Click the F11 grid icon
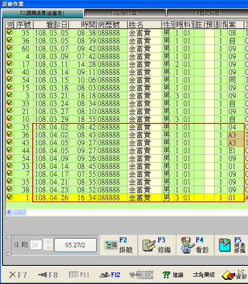This screenshot has width=248, height=284. 79,275
